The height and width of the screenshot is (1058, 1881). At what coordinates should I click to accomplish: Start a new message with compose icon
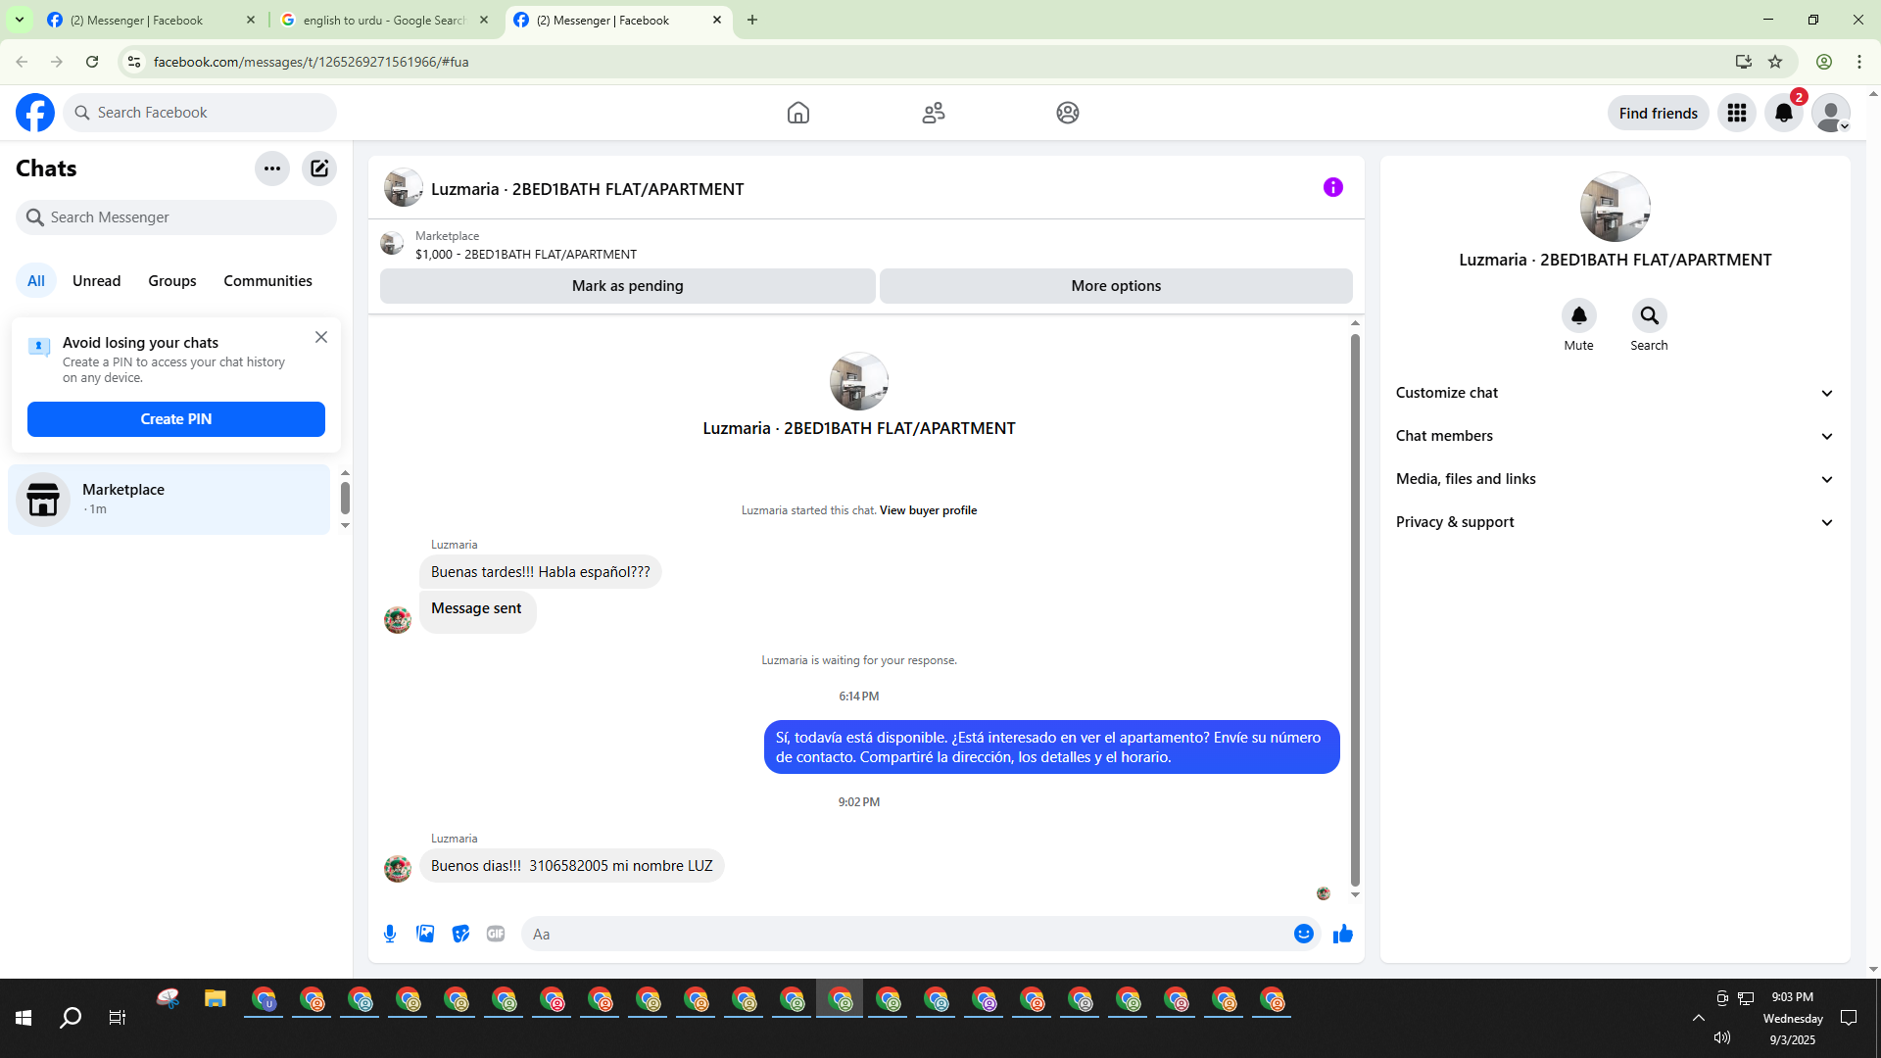tap(319, 168)
